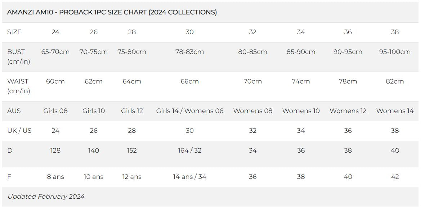Click the 128 German size cell
Viewport: 425px width, 212px height.
coord(55,150)
